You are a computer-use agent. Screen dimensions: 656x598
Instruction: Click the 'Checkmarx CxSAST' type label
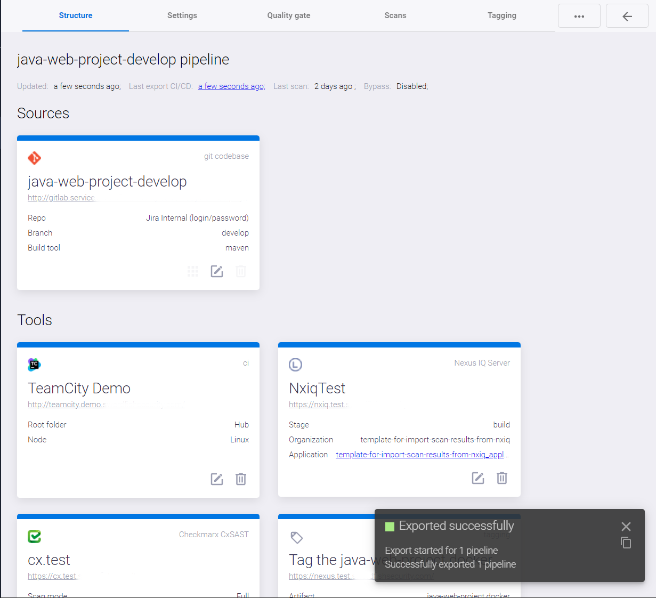coord(214,535)
